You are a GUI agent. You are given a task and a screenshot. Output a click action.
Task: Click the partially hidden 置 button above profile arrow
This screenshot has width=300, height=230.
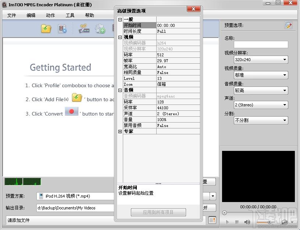pyautogui.click(x=209, y=181)
